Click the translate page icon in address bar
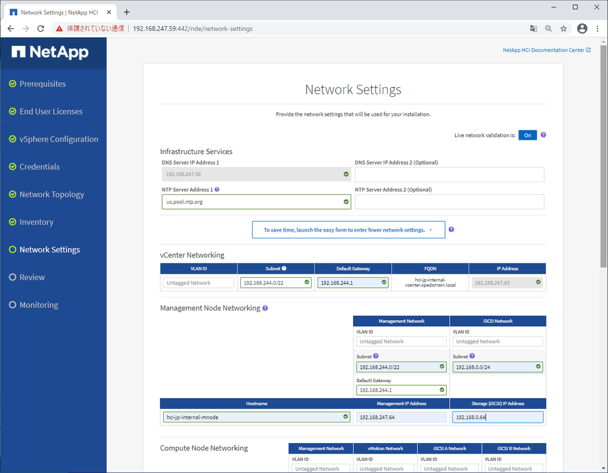Viewport: 608px width, 473px height. pos(533,29)
